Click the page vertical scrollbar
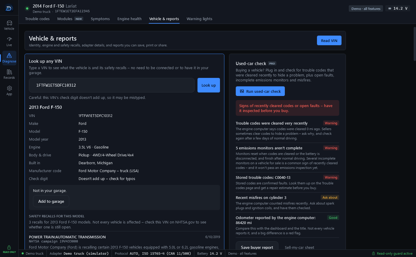 [x=415, y=44]
